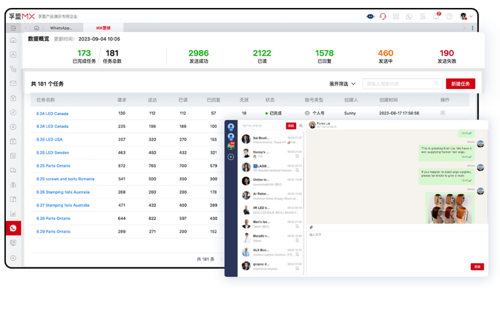Open the mail icon in left sidebar

point(13,83)
